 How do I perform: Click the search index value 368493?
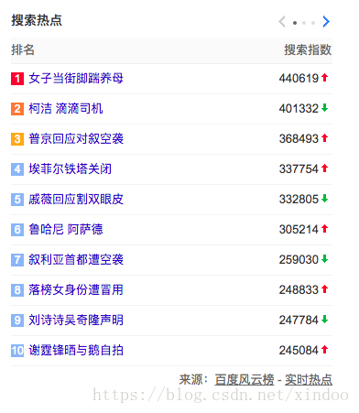(x=299, y=139)
